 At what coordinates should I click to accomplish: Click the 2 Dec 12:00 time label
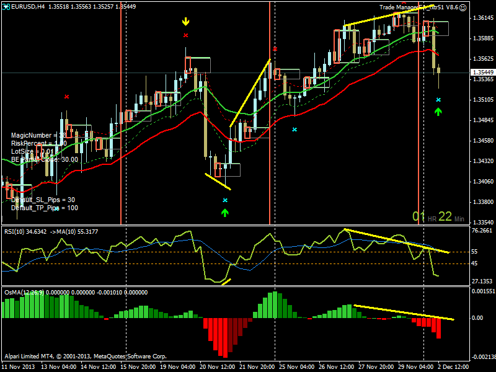(x=453, y=367)
